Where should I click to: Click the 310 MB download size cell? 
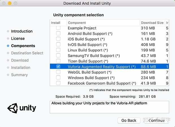[148, 28]
